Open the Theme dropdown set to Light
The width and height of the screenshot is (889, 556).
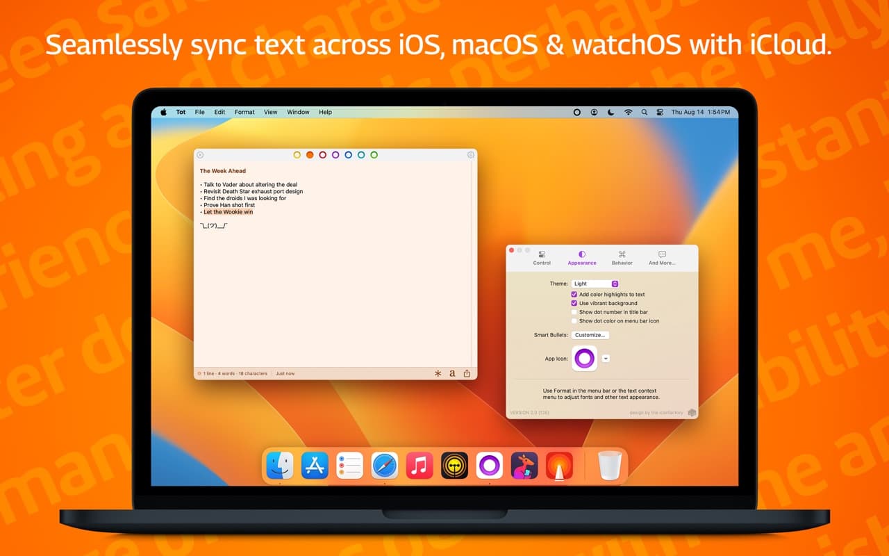595,284
